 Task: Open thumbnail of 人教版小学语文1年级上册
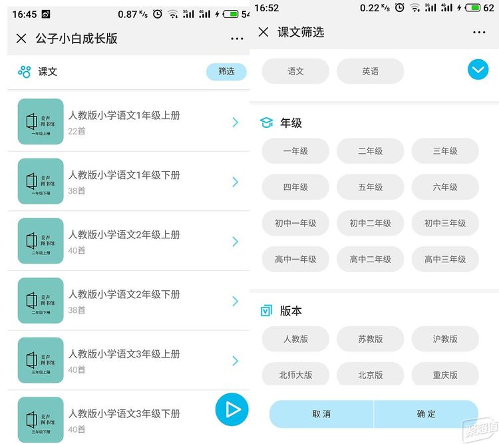[41, 122]
